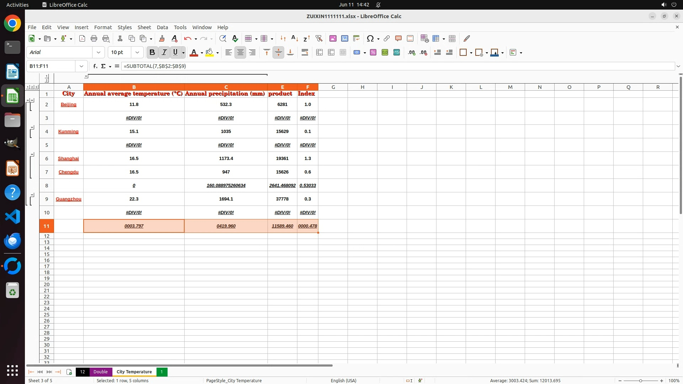683x384 pixels.
Task: Expand the font name dropdown
Action: click(x=99, y=53)
